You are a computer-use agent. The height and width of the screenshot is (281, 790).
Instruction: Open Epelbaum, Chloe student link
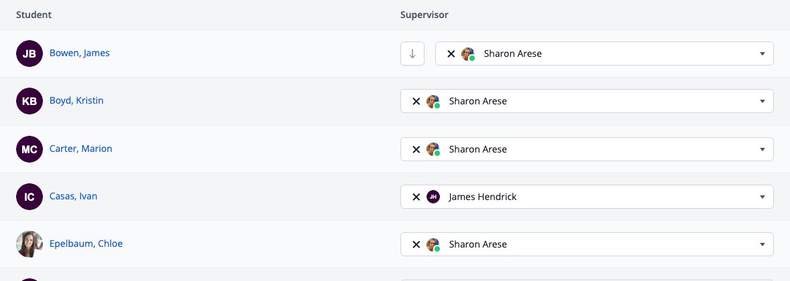[86, 244]
